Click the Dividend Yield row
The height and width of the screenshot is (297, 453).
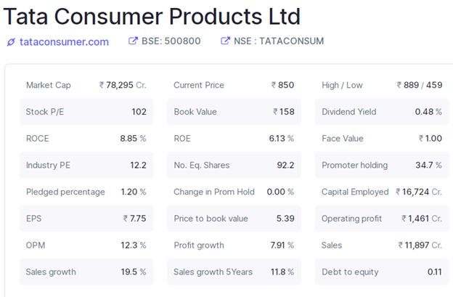click(381, 112)
